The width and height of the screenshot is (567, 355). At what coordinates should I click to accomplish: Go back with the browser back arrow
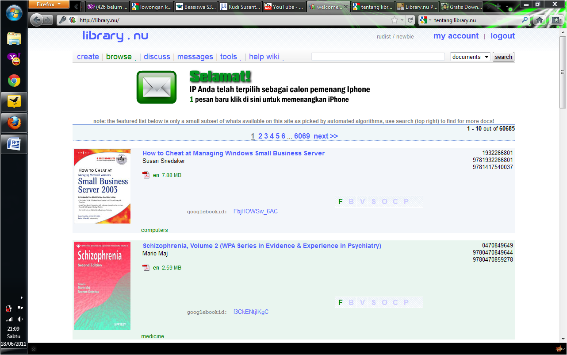pos(36,20)
